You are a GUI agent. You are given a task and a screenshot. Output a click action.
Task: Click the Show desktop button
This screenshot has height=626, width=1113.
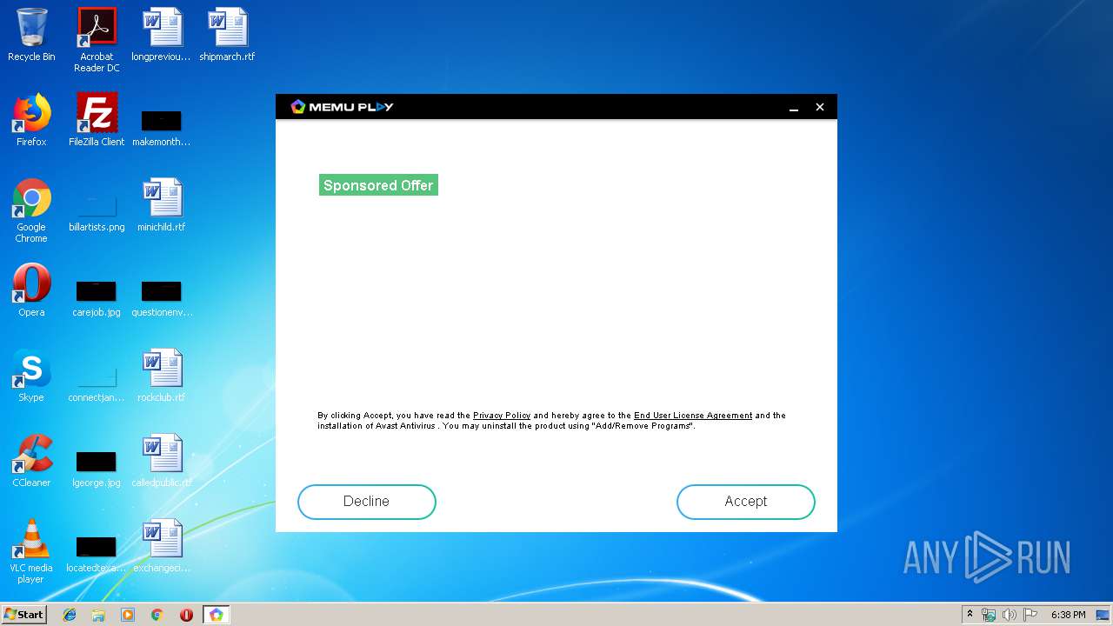point(1103,615)
